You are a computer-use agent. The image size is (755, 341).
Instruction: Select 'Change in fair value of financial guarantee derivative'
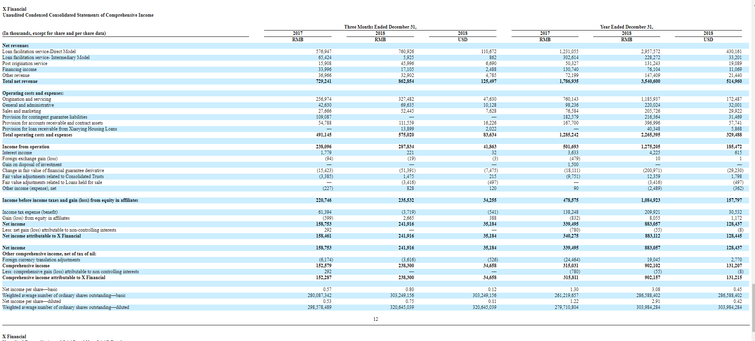click(53, 170)
